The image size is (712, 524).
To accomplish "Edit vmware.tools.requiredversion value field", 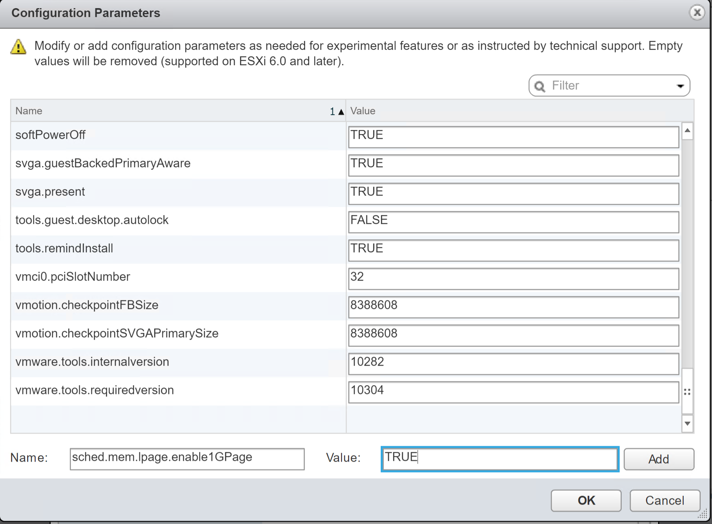I will coord(513,392).
